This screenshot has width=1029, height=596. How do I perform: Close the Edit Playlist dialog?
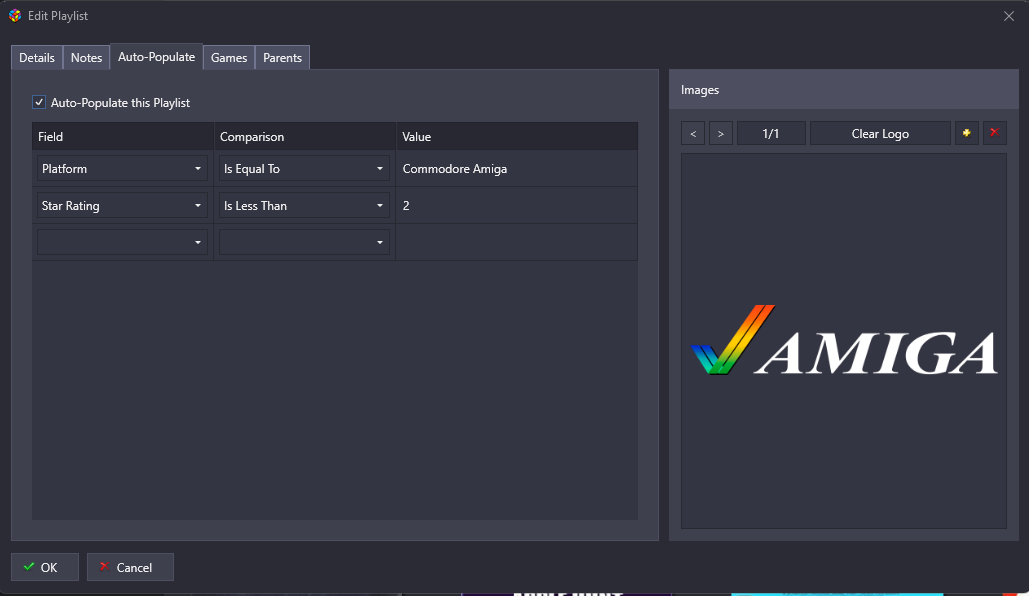click(x=1009, y=16)
